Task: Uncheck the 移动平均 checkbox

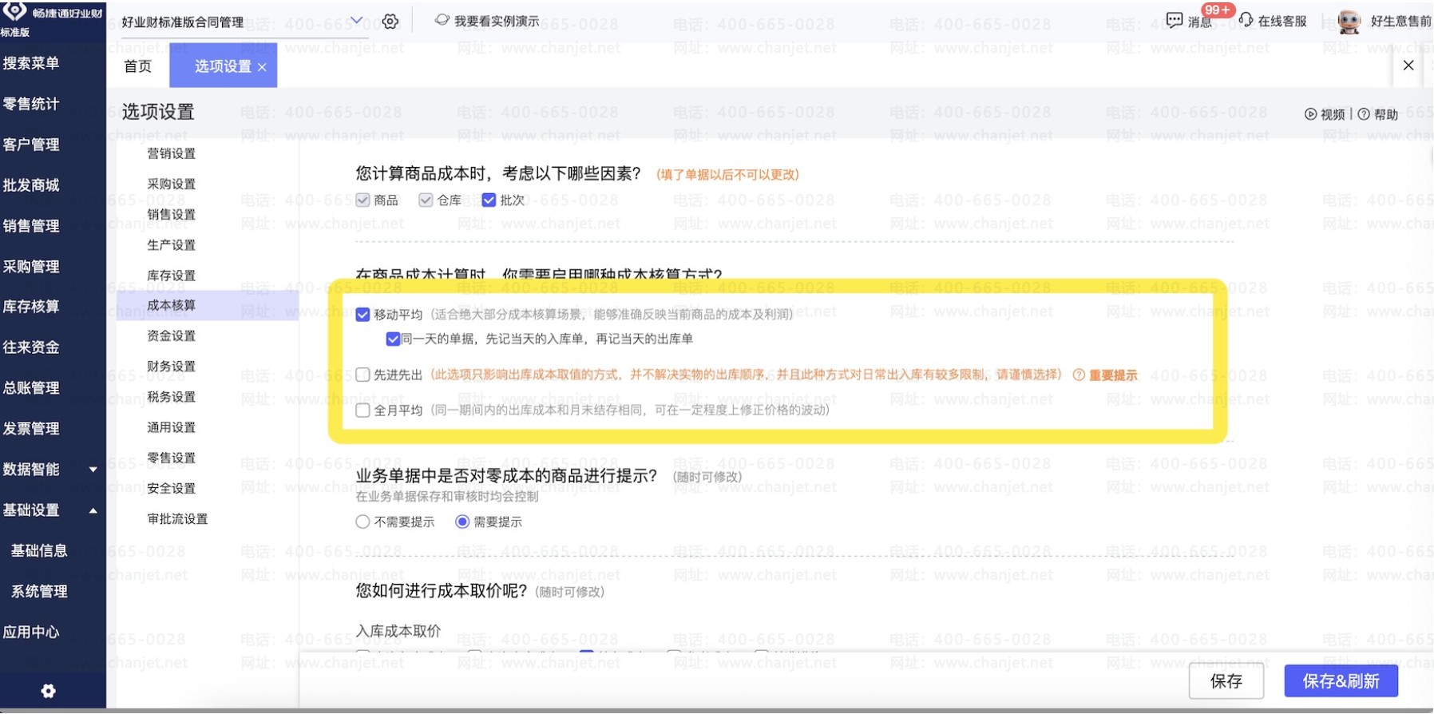Action: [x=362, y=315]
